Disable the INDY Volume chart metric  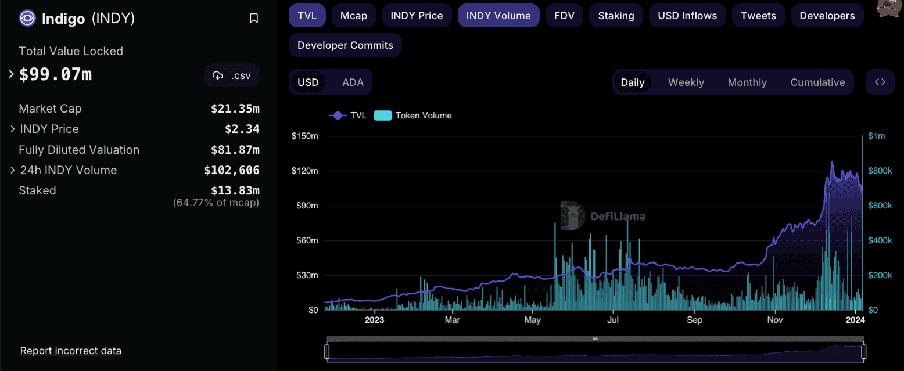tap(498, 16)
